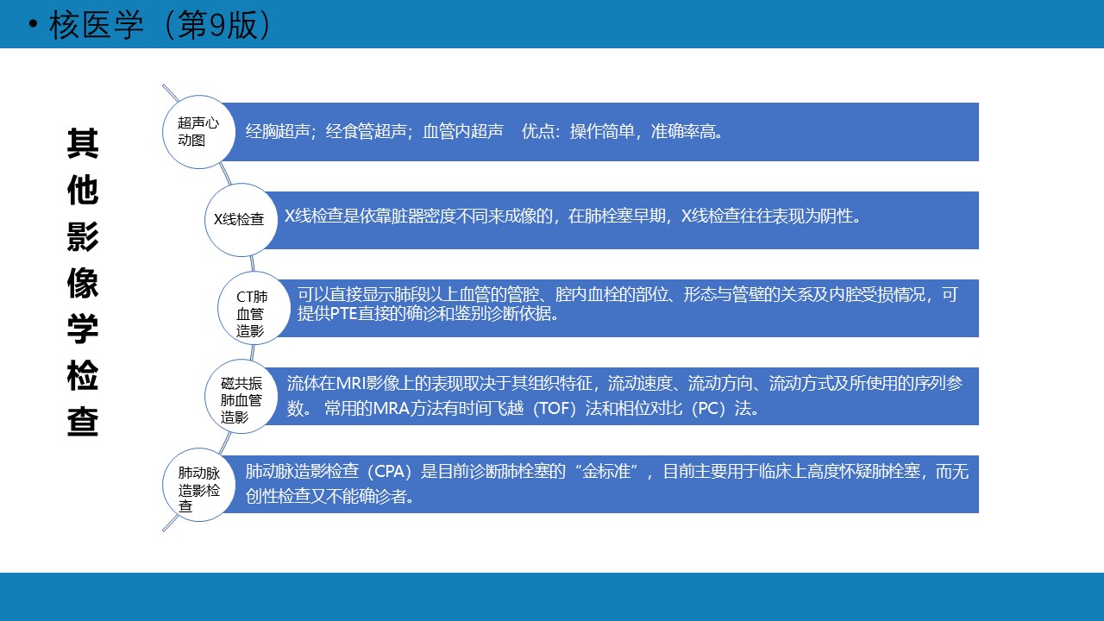Click the 经胸超声 description text
This screenshot has width=1104, height=621.
tap(278, 132)
